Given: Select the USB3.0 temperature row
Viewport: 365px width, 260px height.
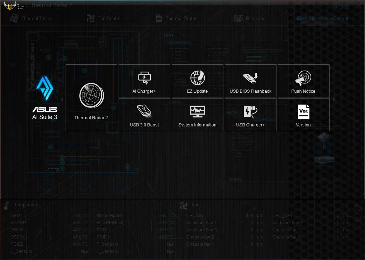Looking at the screenshot, I should tap(49, 237).
